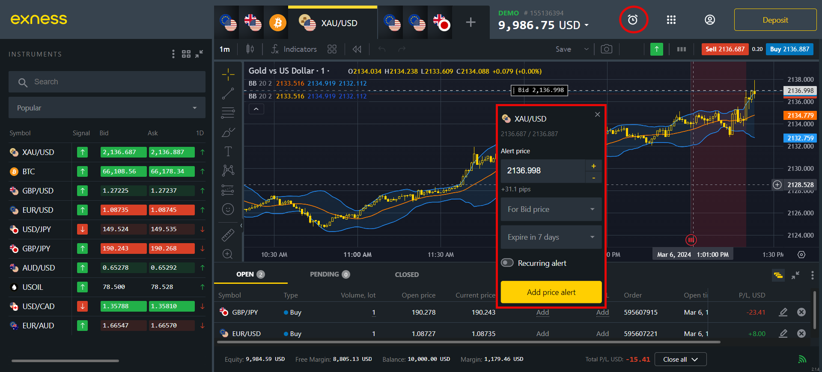The image size is (822, 372).
Task: Open the 1m timeframe selector
Action: click(225, 49)
